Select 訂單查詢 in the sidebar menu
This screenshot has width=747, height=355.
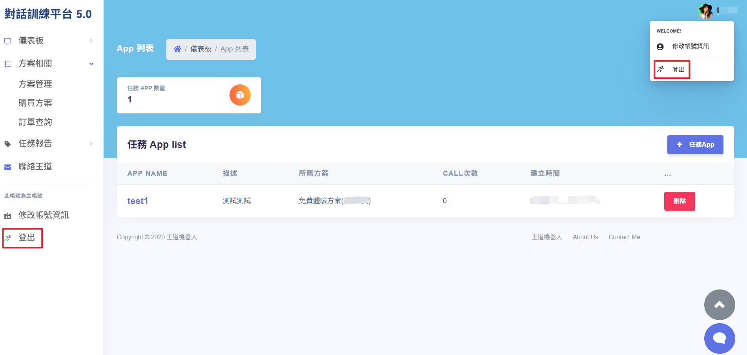[35, 122]
